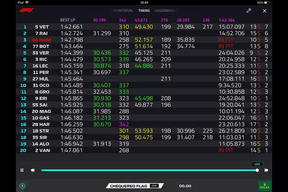Open the wrench settings icon
The image size is (288, 192).
point(249,10)
